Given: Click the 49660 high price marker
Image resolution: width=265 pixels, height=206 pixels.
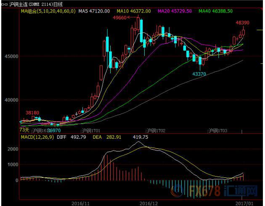Looking at the screenshot, I should [x=121, y=17].
